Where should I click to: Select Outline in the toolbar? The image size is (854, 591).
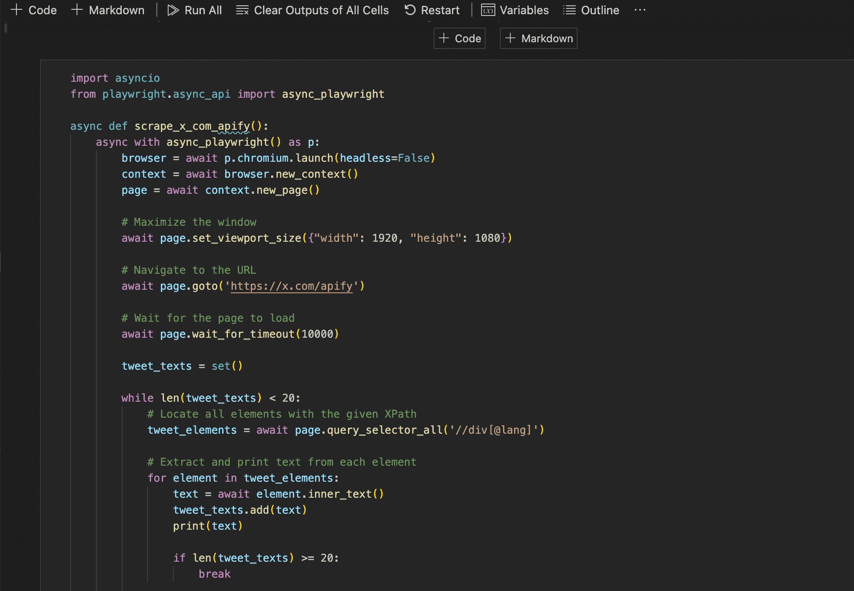click(x=591, y=10)
